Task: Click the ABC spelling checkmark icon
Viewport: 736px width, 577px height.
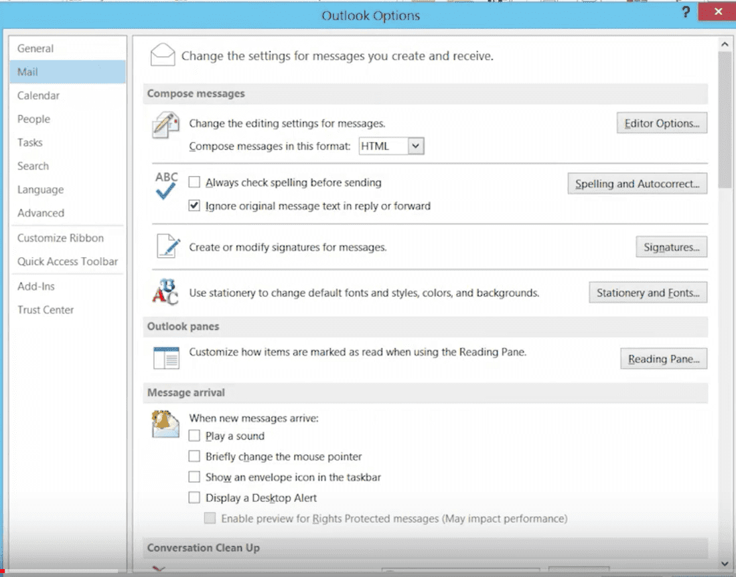Action: (x=166, y=186)
